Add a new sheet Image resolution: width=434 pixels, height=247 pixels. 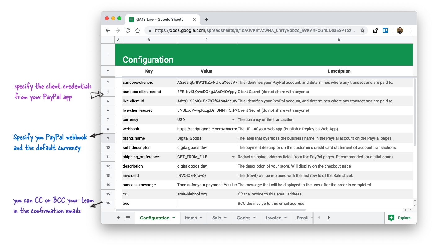(118, 218)
